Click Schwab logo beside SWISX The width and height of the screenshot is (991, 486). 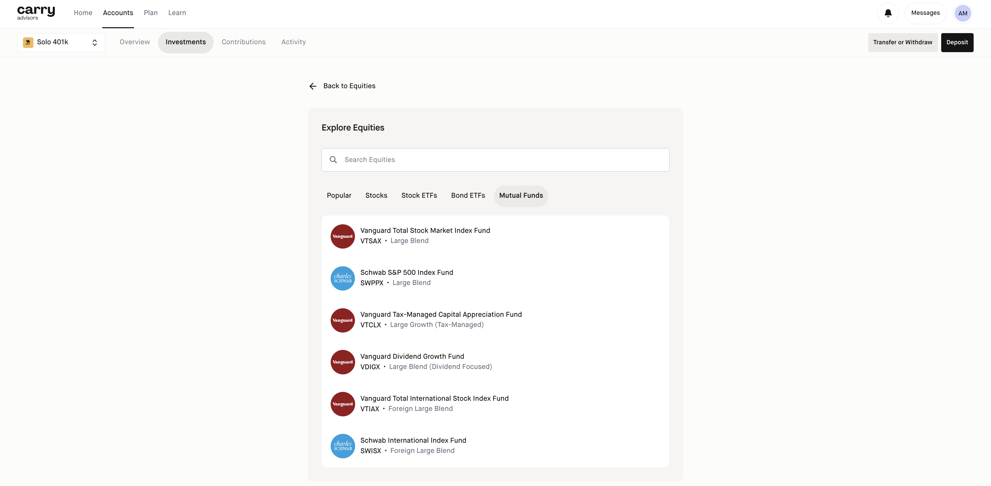tap(342, 446)
